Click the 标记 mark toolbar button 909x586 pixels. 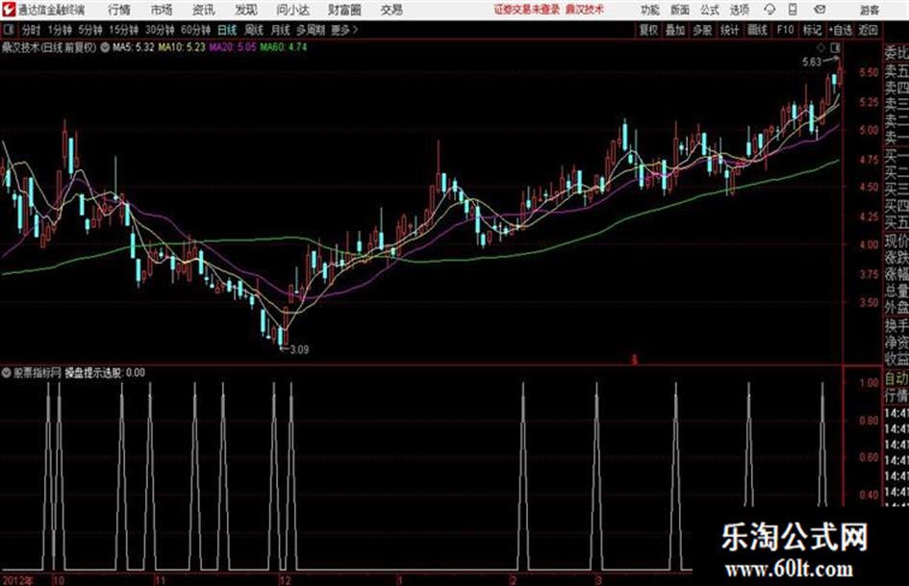click(812, 30)
